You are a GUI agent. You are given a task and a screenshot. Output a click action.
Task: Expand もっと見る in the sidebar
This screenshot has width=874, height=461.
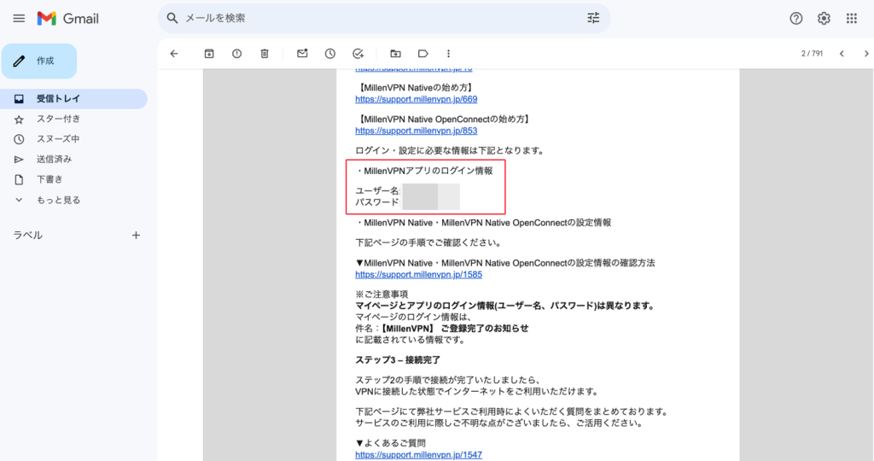[58, 200]
